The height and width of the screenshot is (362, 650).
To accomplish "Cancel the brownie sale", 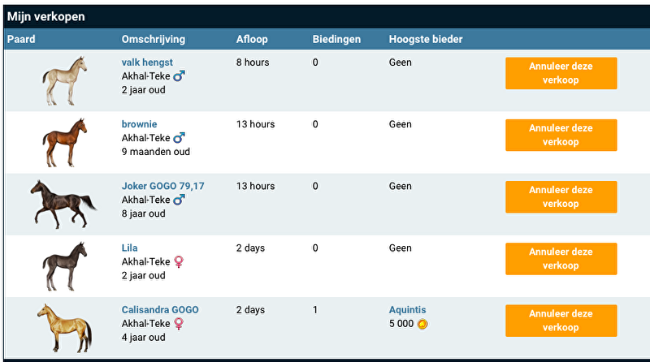I will [x=561, y=135].
